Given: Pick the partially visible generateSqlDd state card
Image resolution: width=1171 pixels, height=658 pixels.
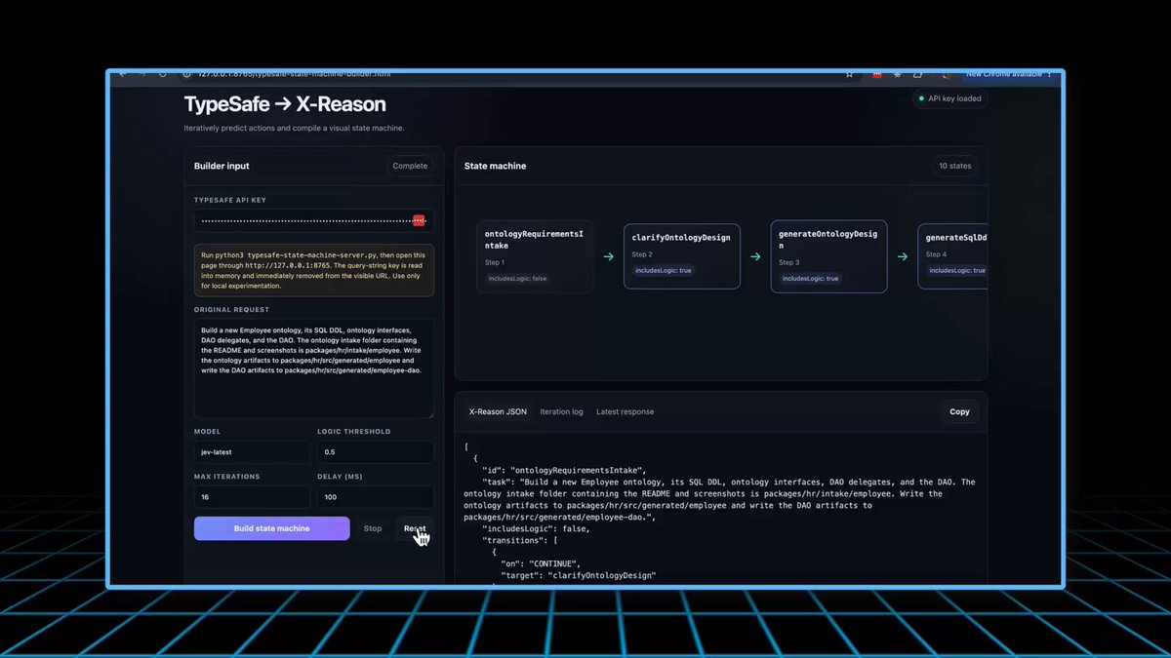Looking at the screenshot, I should click(952, 256).
